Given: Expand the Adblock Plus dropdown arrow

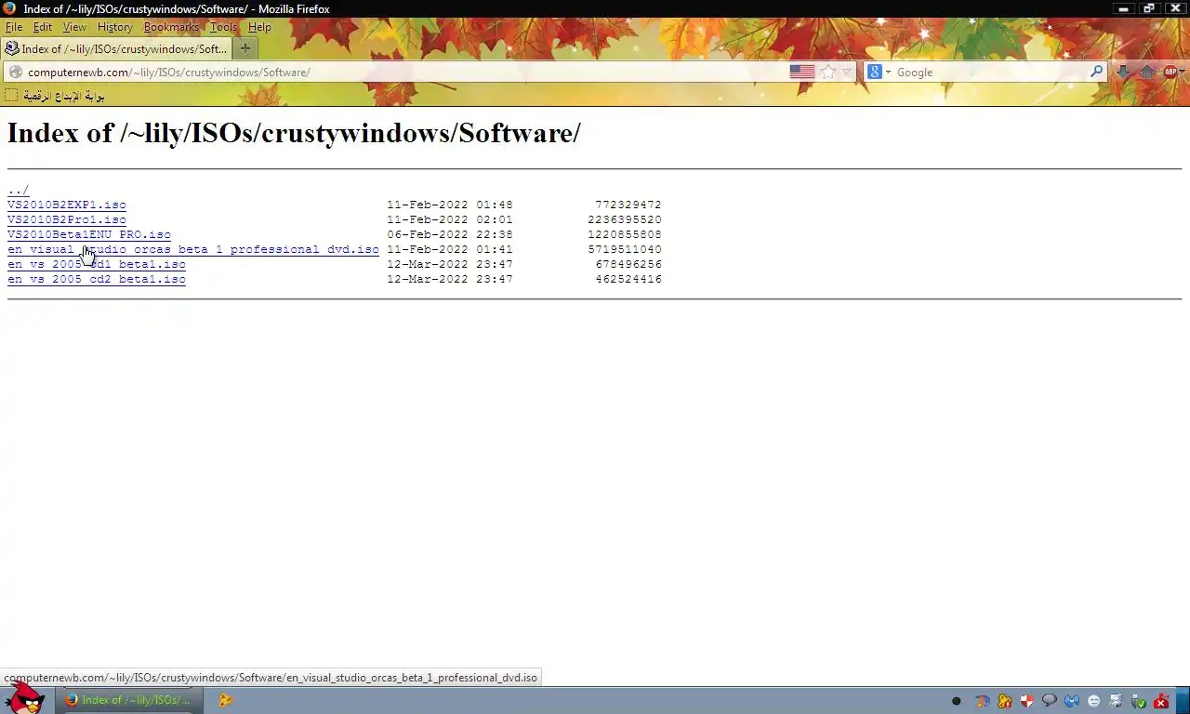Looking at the screenshot, I should coord(1182,73).
